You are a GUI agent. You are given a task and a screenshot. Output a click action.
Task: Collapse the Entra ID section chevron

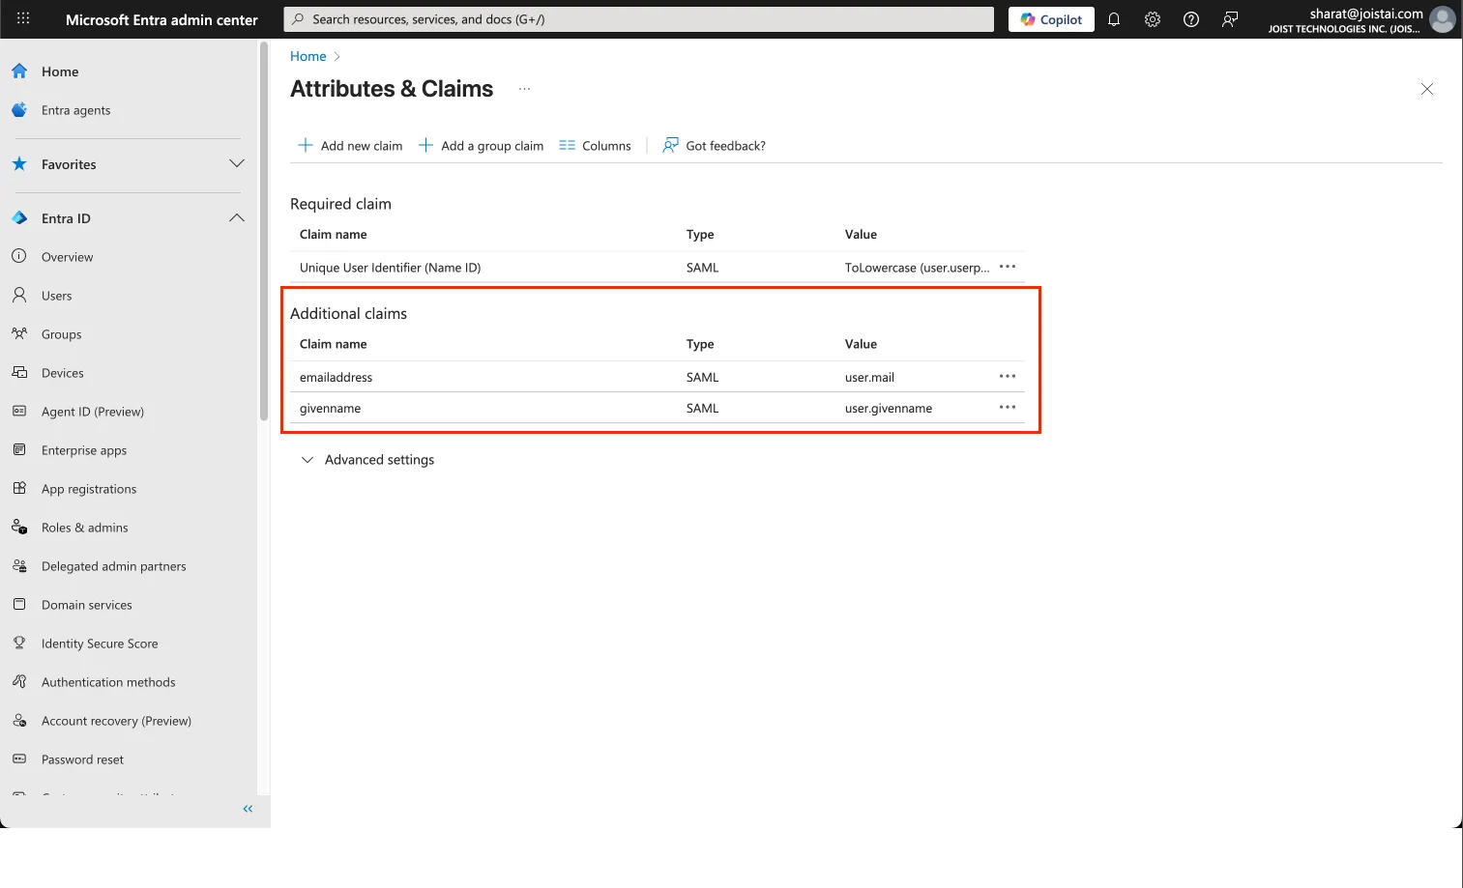[x=237, y=218]
